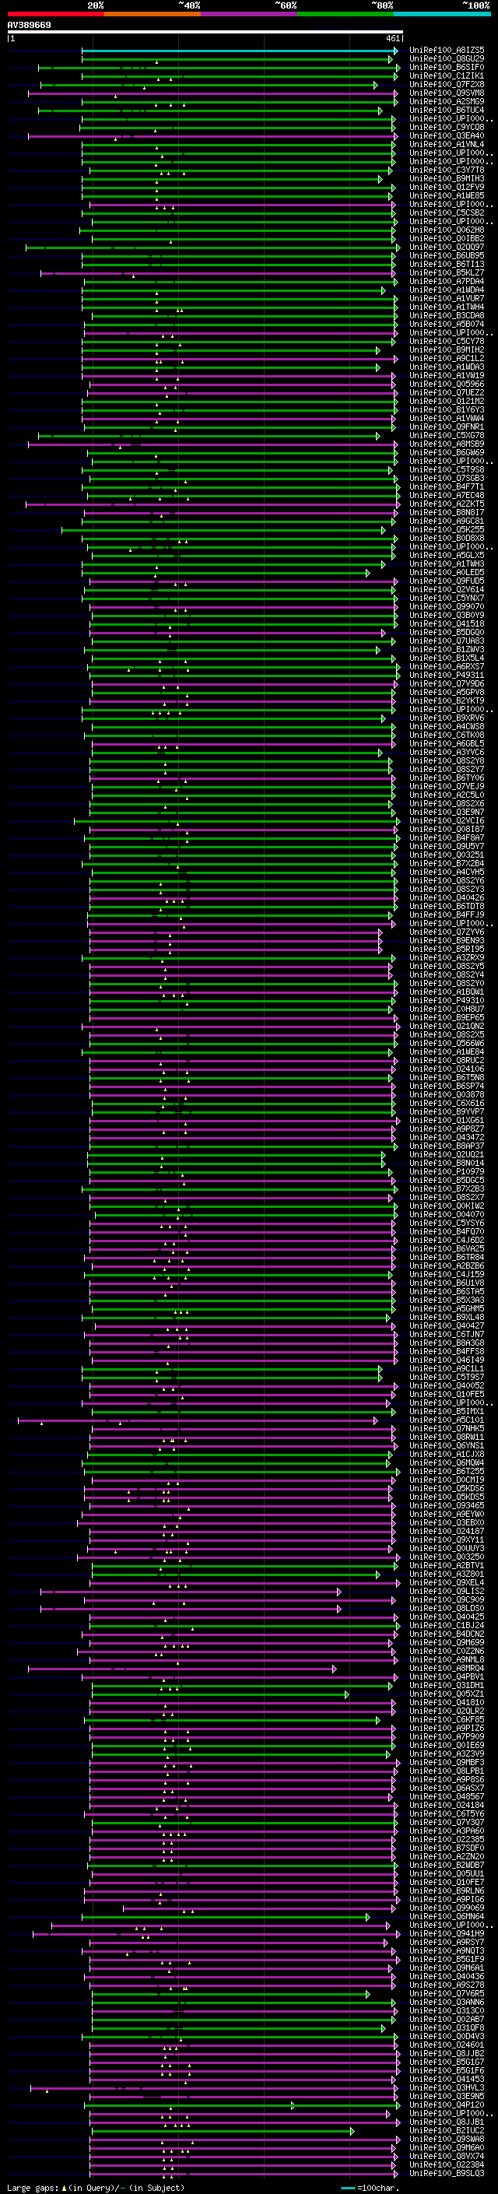Click the "Large gaps" legend text
The height and width of the screenshot is (2194, 498).
[x=33, y=2188]
